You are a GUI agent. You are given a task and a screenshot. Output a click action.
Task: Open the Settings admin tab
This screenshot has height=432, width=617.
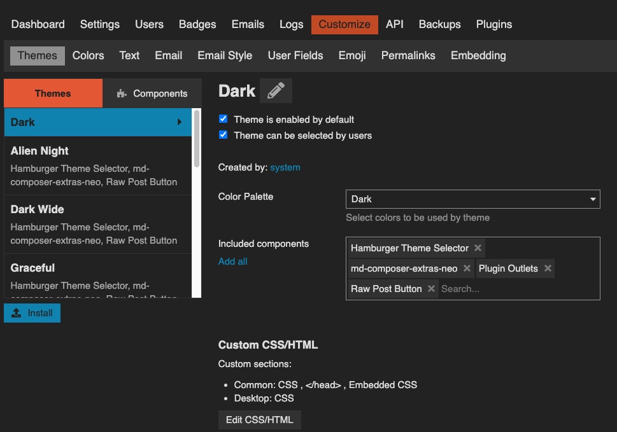click(x=100, y=24)
